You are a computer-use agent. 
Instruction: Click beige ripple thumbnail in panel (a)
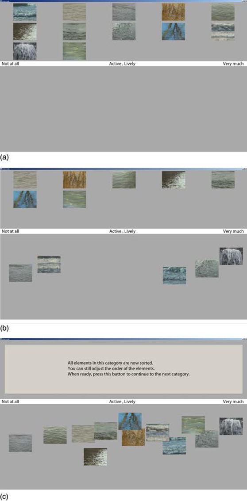[74, 12]
